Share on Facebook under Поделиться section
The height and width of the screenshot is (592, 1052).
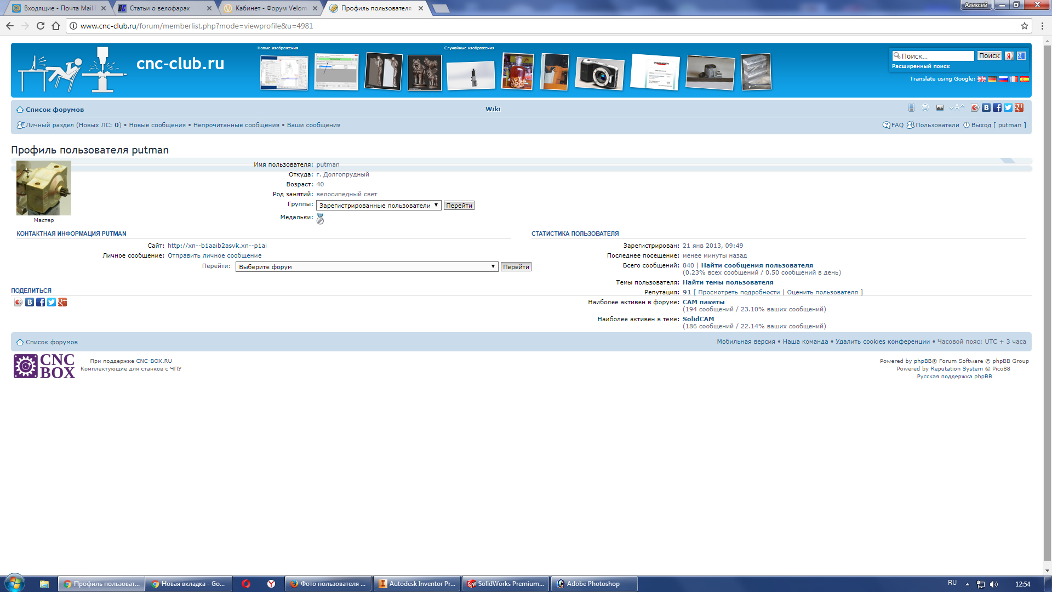[41, 303]
